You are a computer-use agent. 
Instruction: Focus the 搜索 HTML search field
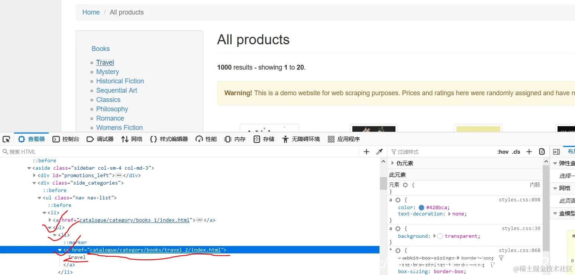point(180,152)
